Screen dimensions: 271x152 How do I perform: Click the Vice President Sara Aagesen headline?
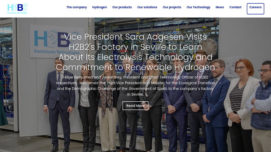tap(135, 52)
